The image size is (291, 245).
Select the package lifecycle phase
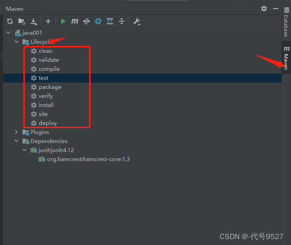point(46,87)
